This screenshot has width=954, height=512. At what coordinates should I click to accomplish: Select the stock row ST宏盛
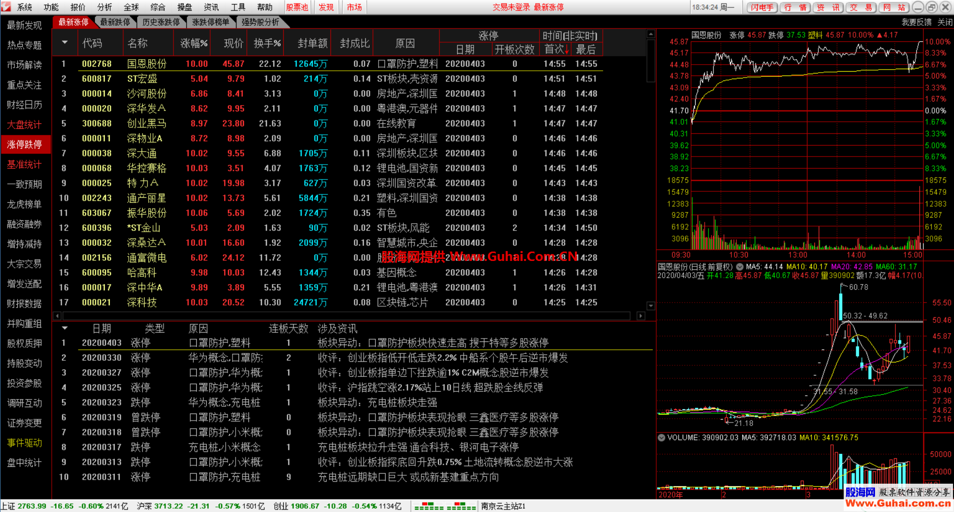[328, 79]
